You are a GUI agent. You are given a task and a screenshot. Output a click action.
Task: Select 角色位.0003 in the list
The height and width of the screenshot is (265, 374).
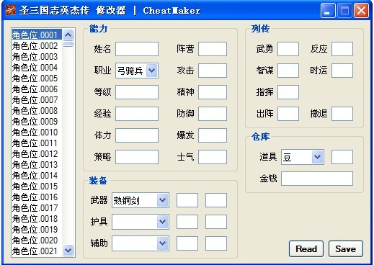coord(37,56)
